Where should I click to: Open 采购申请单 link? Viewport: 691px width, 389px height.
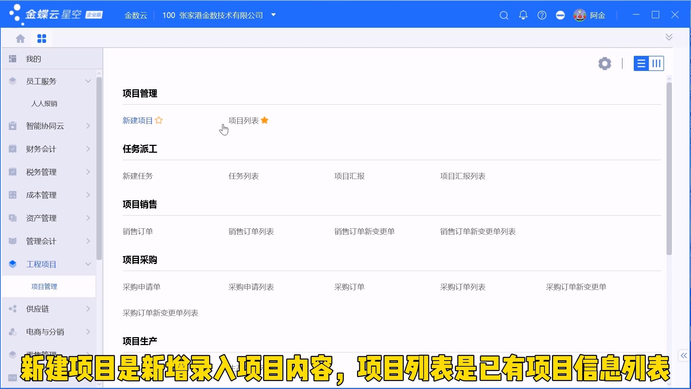141,287
